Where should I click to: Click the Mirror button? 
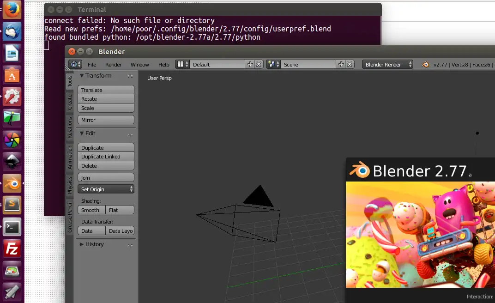click(x=106, y=120)
